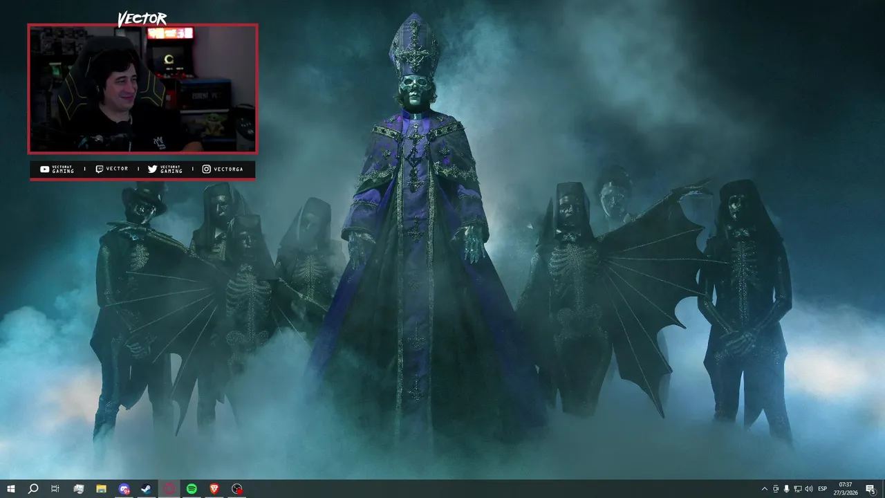Open Task View from the taskbar

point(55,489)
